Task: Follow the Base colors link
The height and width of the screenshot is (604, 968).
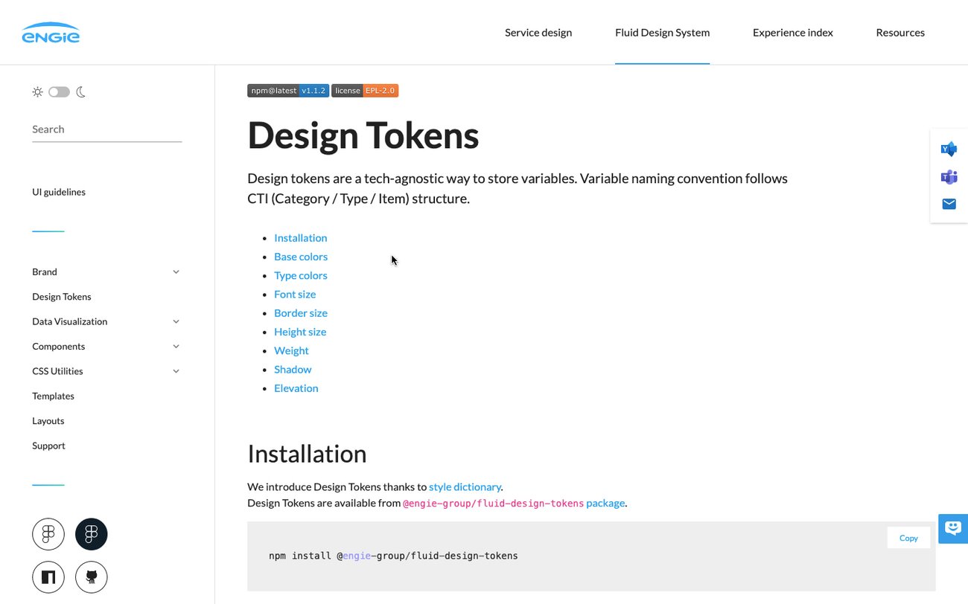Action: pos(301,256)
